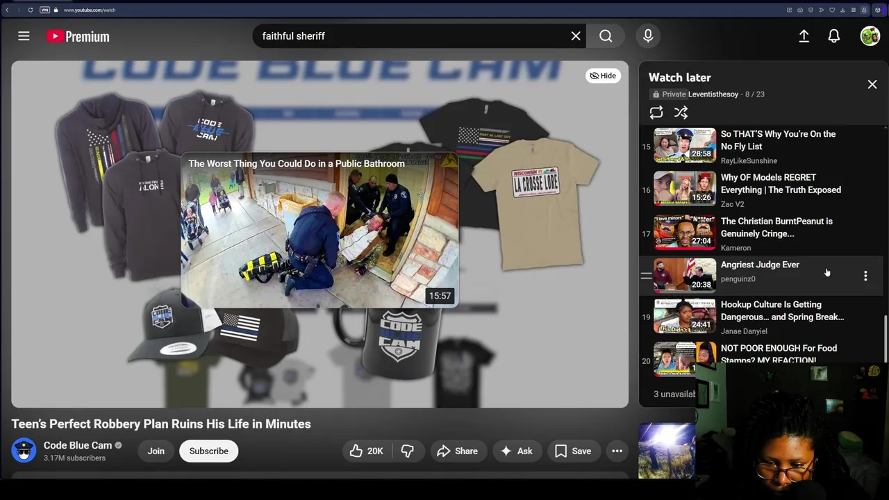Join the Code Blue Cam channel
889x500 pixels.
156,451
